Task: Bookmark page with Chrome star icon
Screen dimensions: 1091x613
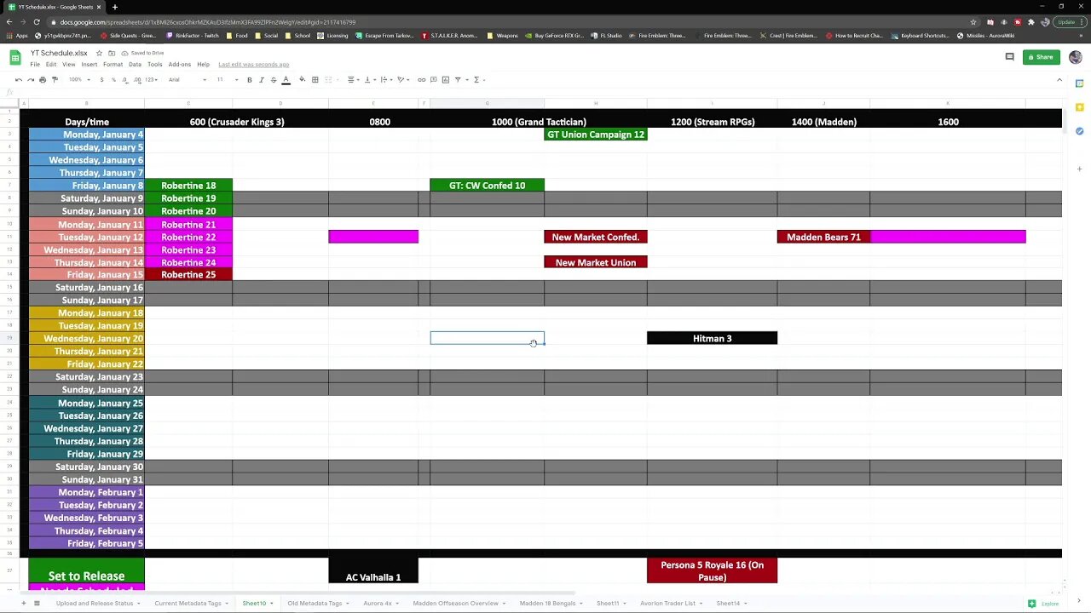Action: click(973, 22)
